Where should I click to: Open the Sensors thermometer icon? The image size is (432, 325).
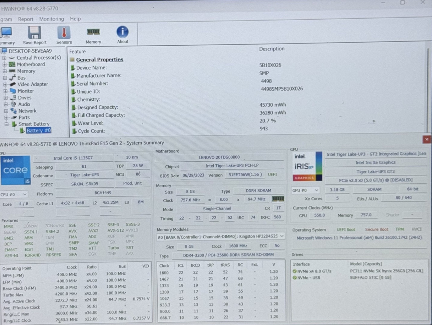point(64,32)
